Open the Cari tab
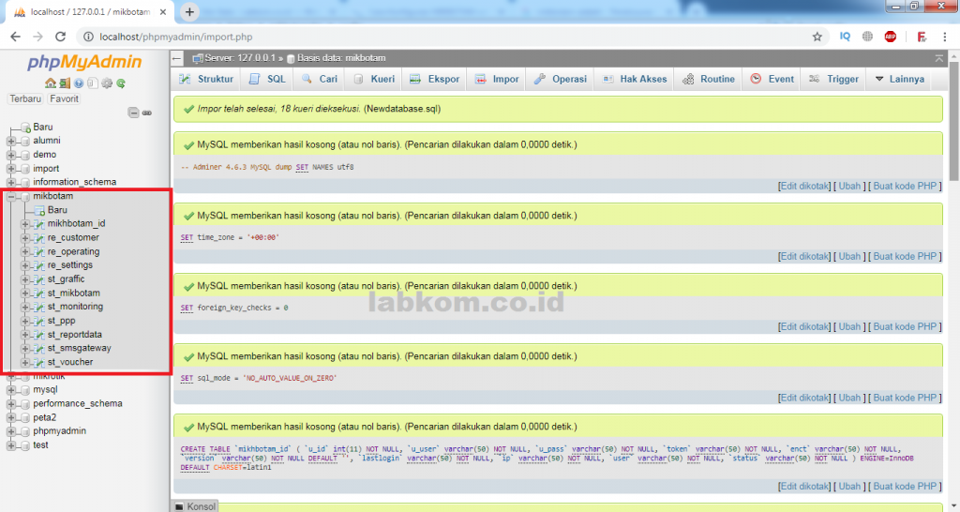The height and width of the screenshot is (512, 960). (x=320, y=79)
